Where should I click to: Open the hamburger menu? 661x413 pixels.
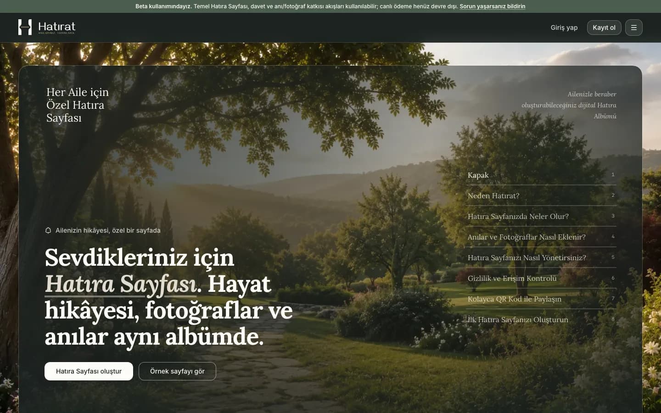coord(633,28)
